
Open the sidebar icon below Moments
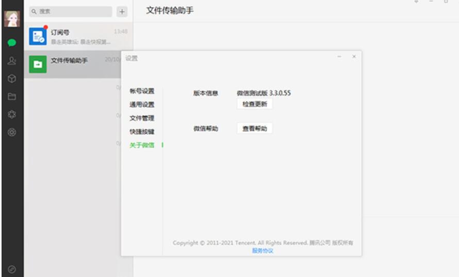coord(12,132)
